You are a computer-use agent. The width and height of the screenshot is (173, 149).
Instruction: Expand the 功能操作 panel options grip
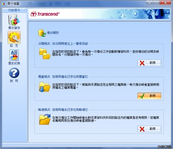click(25, 10)
